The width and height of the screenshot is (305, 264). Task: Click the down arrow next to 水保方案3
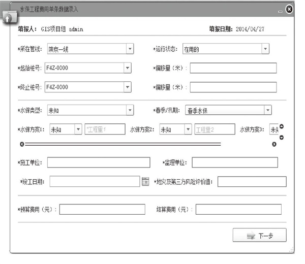click(x=282, y=137)
